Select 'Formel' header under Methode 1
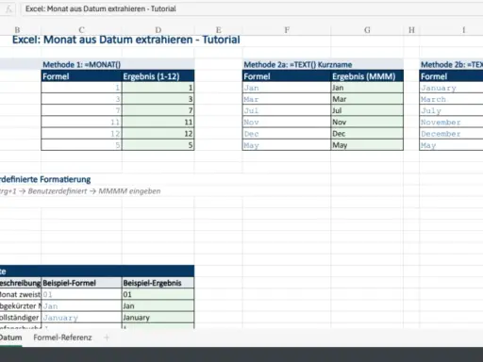 82,76
